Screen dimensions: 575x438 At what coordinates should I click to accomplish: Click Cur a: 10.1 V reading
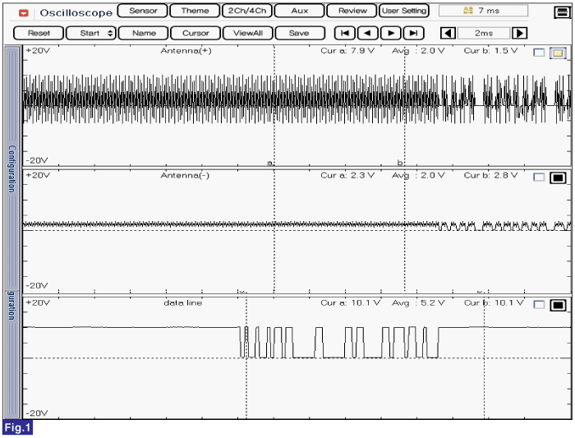coord(350,302)
